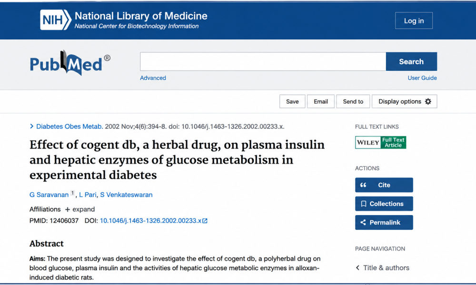
Task: Go to Title & authors navigation item
Action: coord(383,268)
